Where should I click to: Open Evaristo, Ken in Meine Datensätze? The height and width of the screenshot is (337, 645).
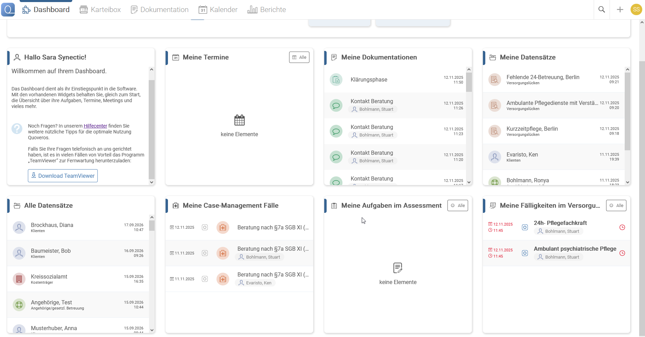coord(553,157)
